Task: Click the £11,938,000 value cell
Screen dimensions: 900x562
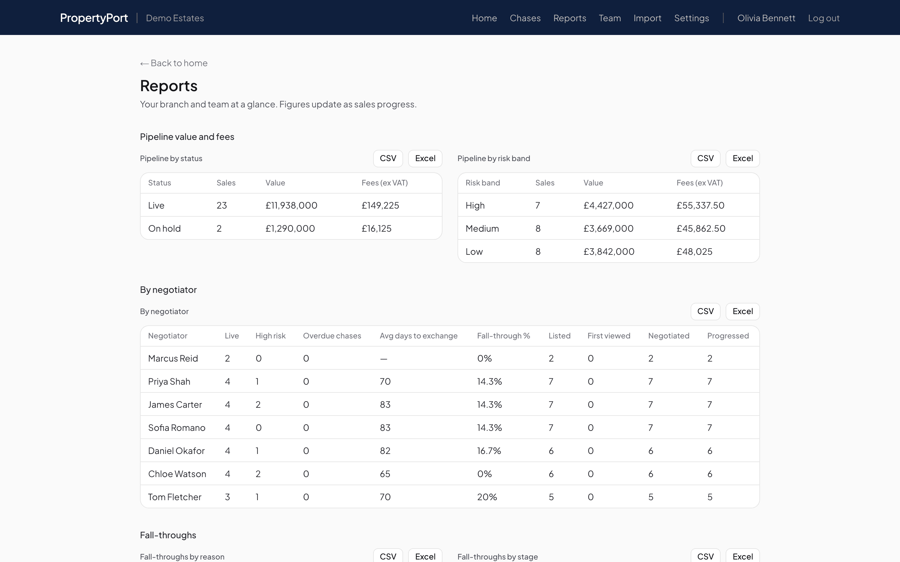Action: [x=291, y=205]
